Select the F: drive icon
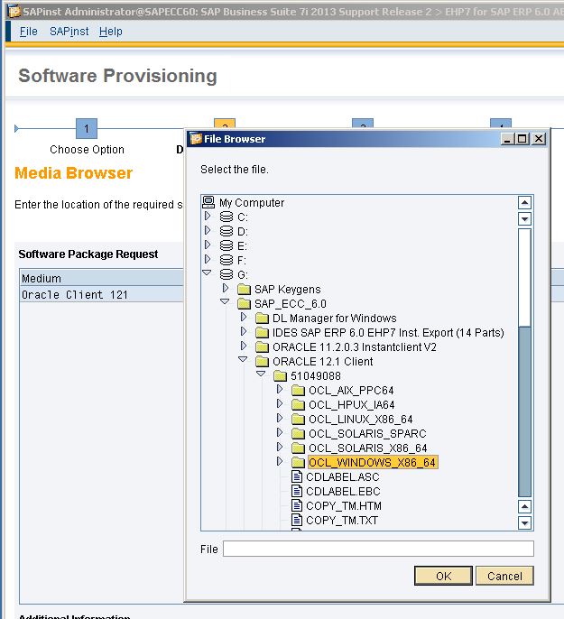The width and height of the screenshot is (564, 619). point(227,260)
